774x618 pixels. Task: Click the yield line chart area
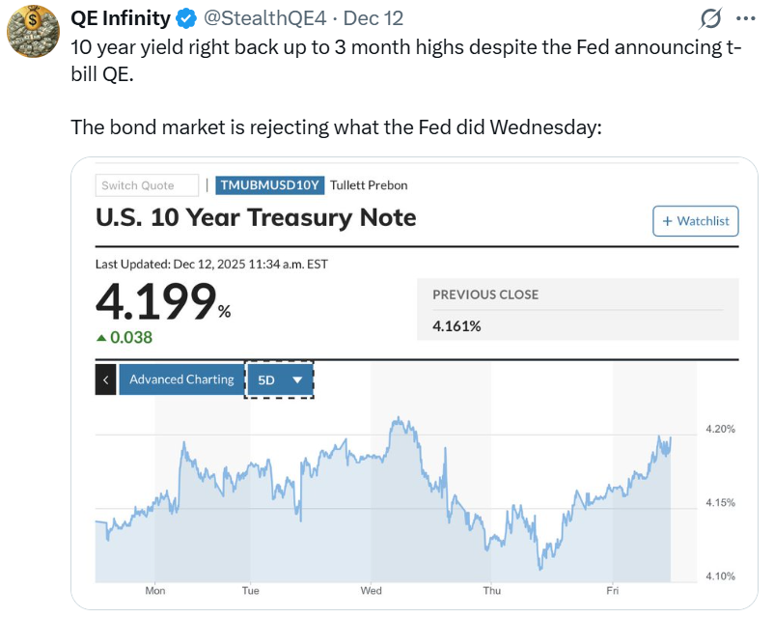click(386, 492)
